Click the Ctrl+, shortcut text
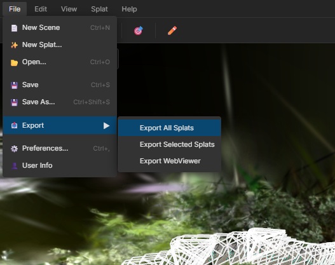The height and width of the screenshot is (265, 335). (102, 148)
